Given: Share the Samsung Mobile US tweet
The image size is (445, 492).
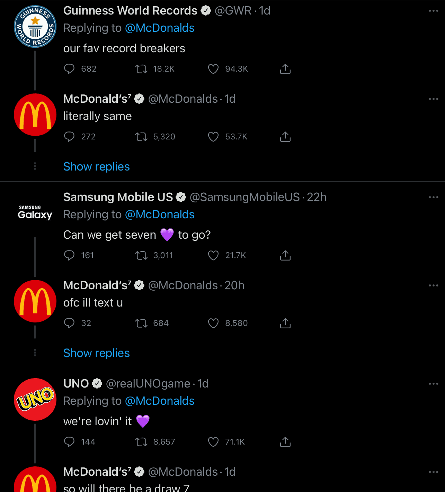Looking at the screenshot, I should tap(285, 255).
